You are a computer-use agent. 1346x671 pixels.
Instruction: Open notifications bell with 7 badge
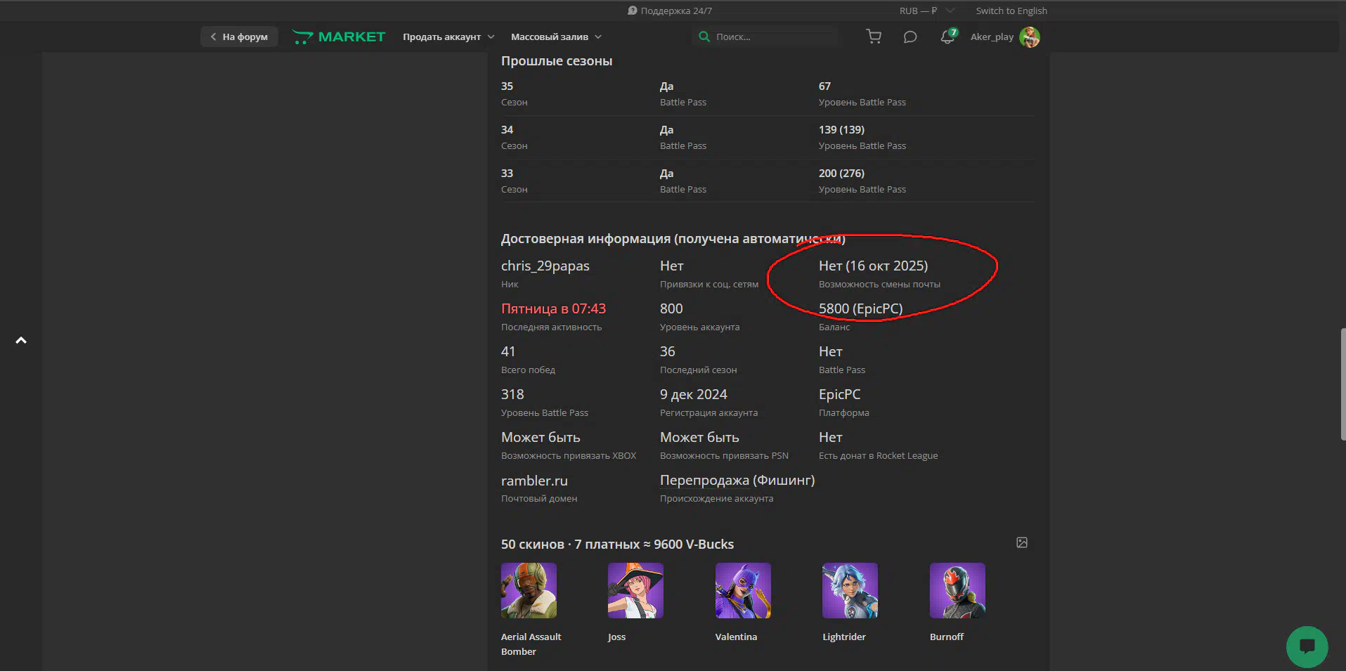click(948, 37)
